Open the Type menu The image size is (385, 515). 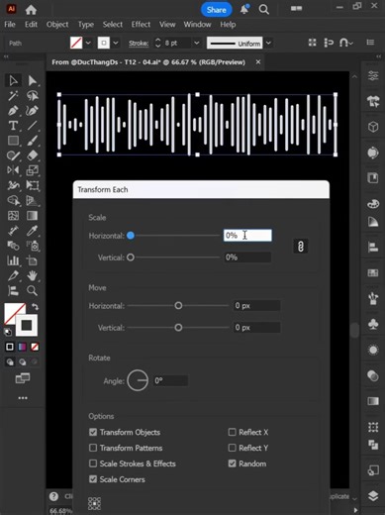pyautogui.click(x=86, y=25)
